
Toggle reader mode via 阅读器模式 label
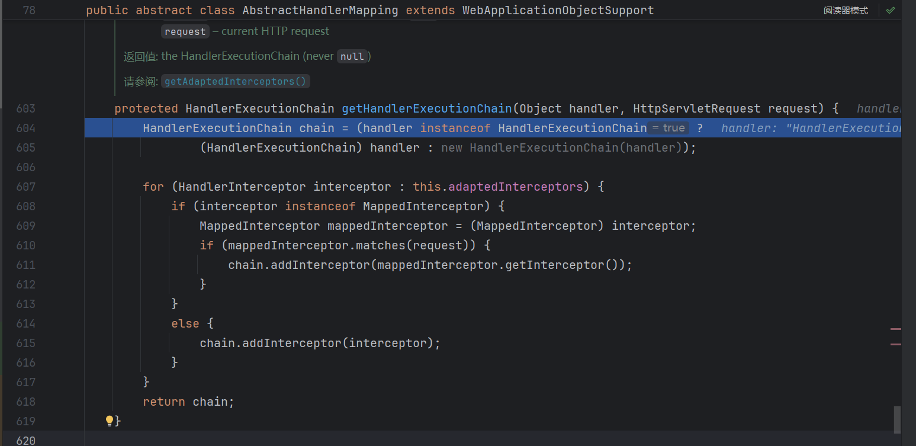click(x=846, y=11)
